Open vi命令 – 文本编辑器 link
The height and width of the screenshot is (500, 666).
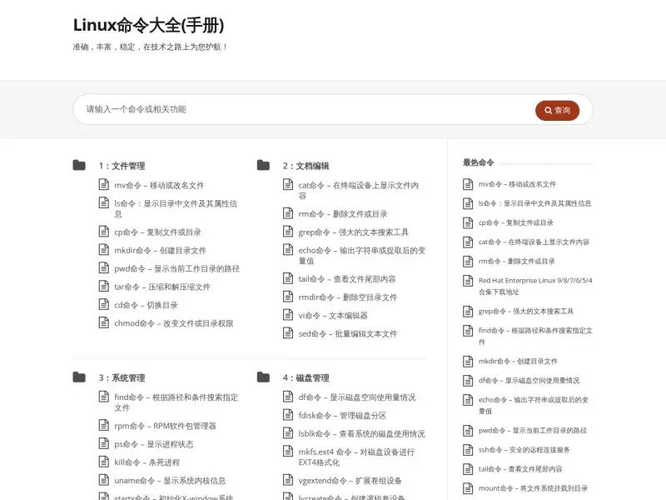click(333, 316)
